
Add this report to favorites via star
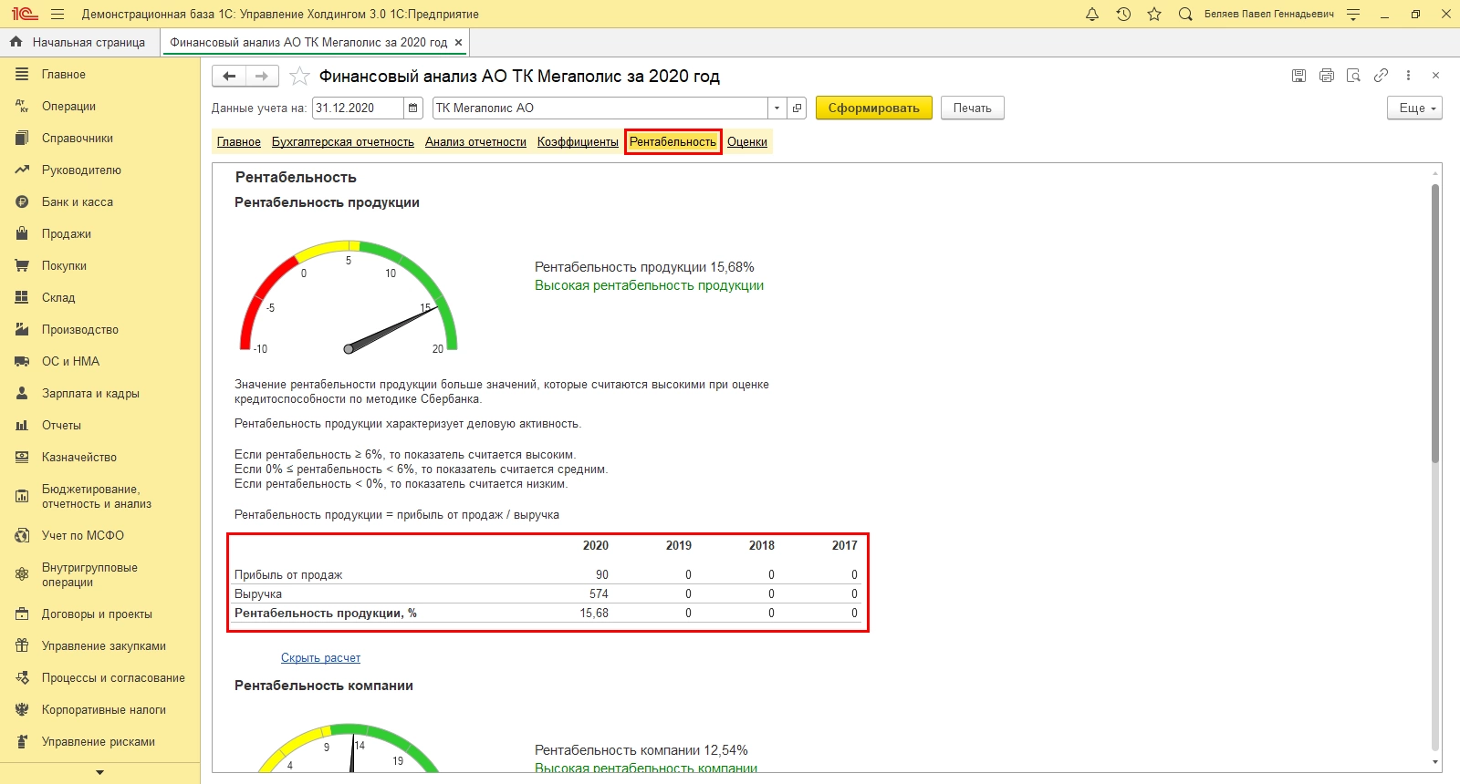299,77
